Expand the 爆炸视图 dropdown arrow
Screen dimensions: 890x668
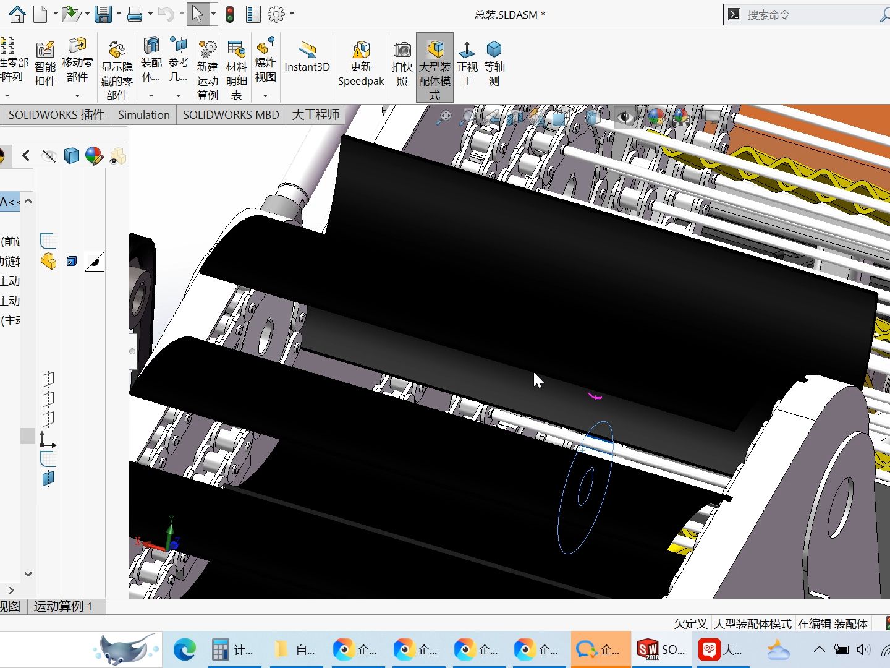coord(265,96)
